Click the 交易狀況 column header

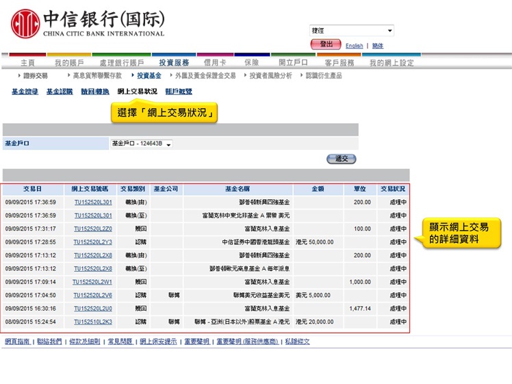point(393,189)
